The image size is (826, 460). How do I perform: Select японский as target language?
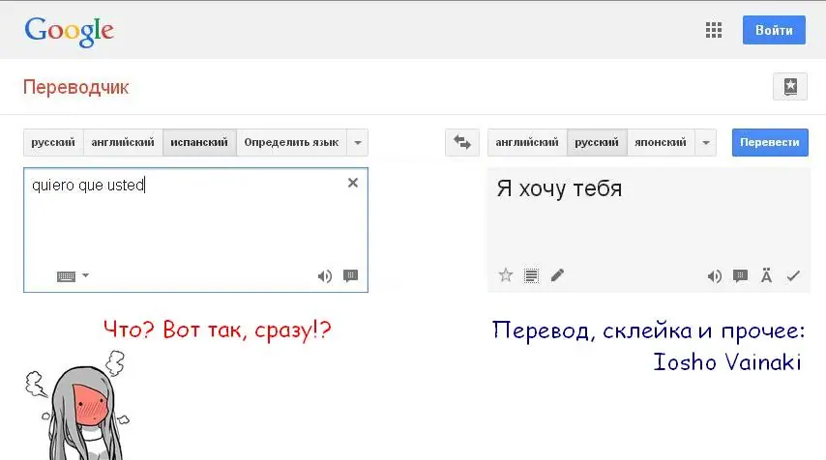(x=661, y=143)
